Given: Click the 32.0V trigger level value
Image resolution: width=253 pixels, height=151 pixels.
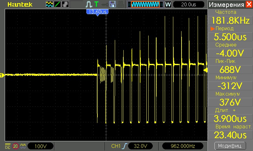Looking at the screenshot, I should (x=140, y=146).
